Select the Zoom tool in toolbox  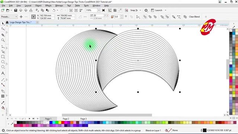click(x=3, y=40)
